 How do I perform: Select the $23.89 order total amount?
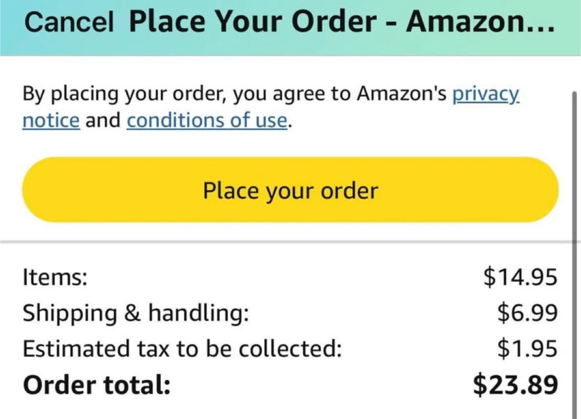(515, 385)
